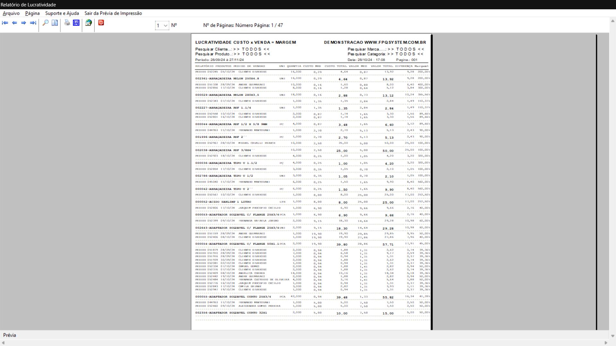This screenshot has height=346, width=616.
Task: Click the Pesquisar Cliente TODOS line
Action: click(x=233, y=49)
